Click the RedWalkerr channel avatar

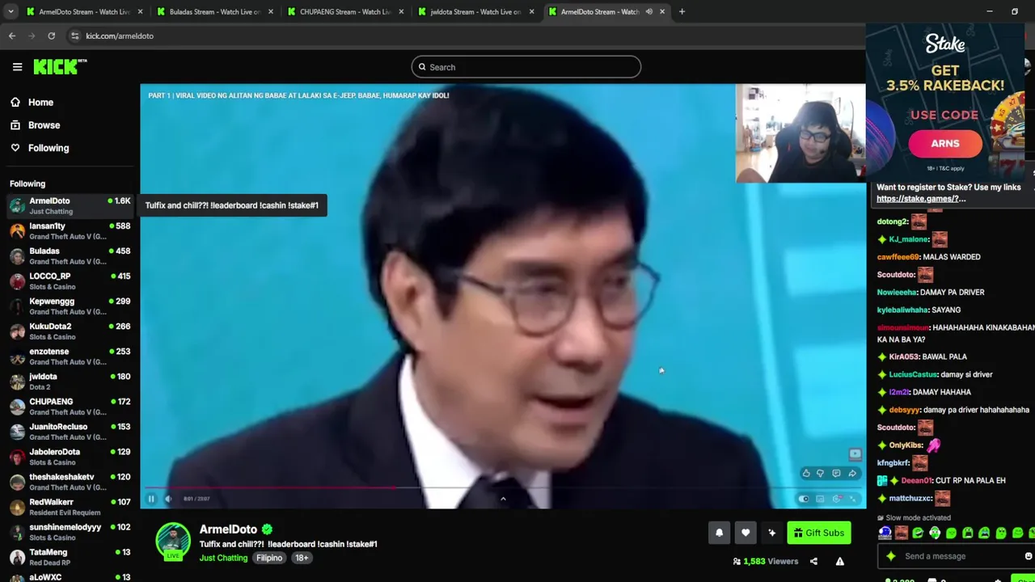tap(17, 507)
